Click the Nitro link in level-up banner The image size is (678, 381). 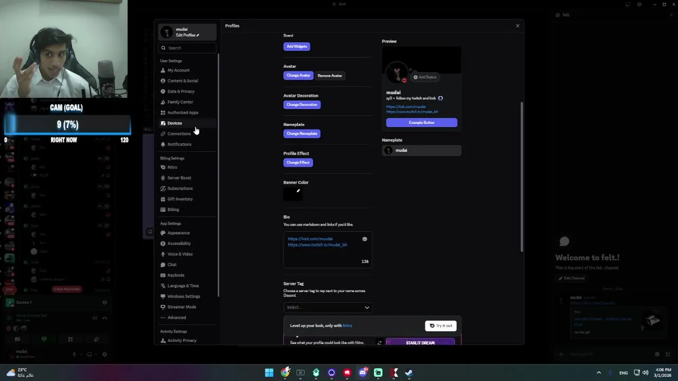pyautogui.click(x=347, y=326)
